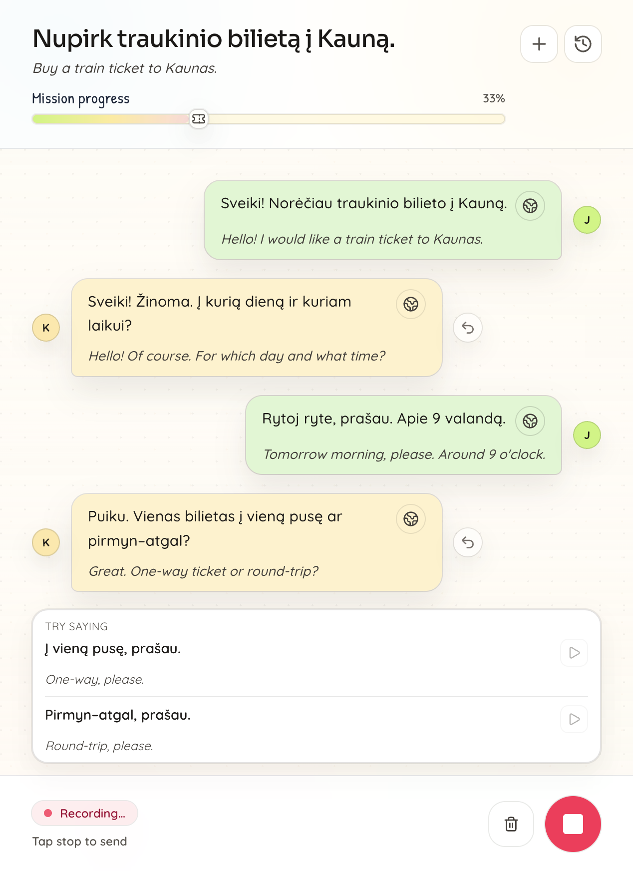Click the Recording status pill
Image resolution: width=633 pixels, height=871 pixels.
coord(84,813)
